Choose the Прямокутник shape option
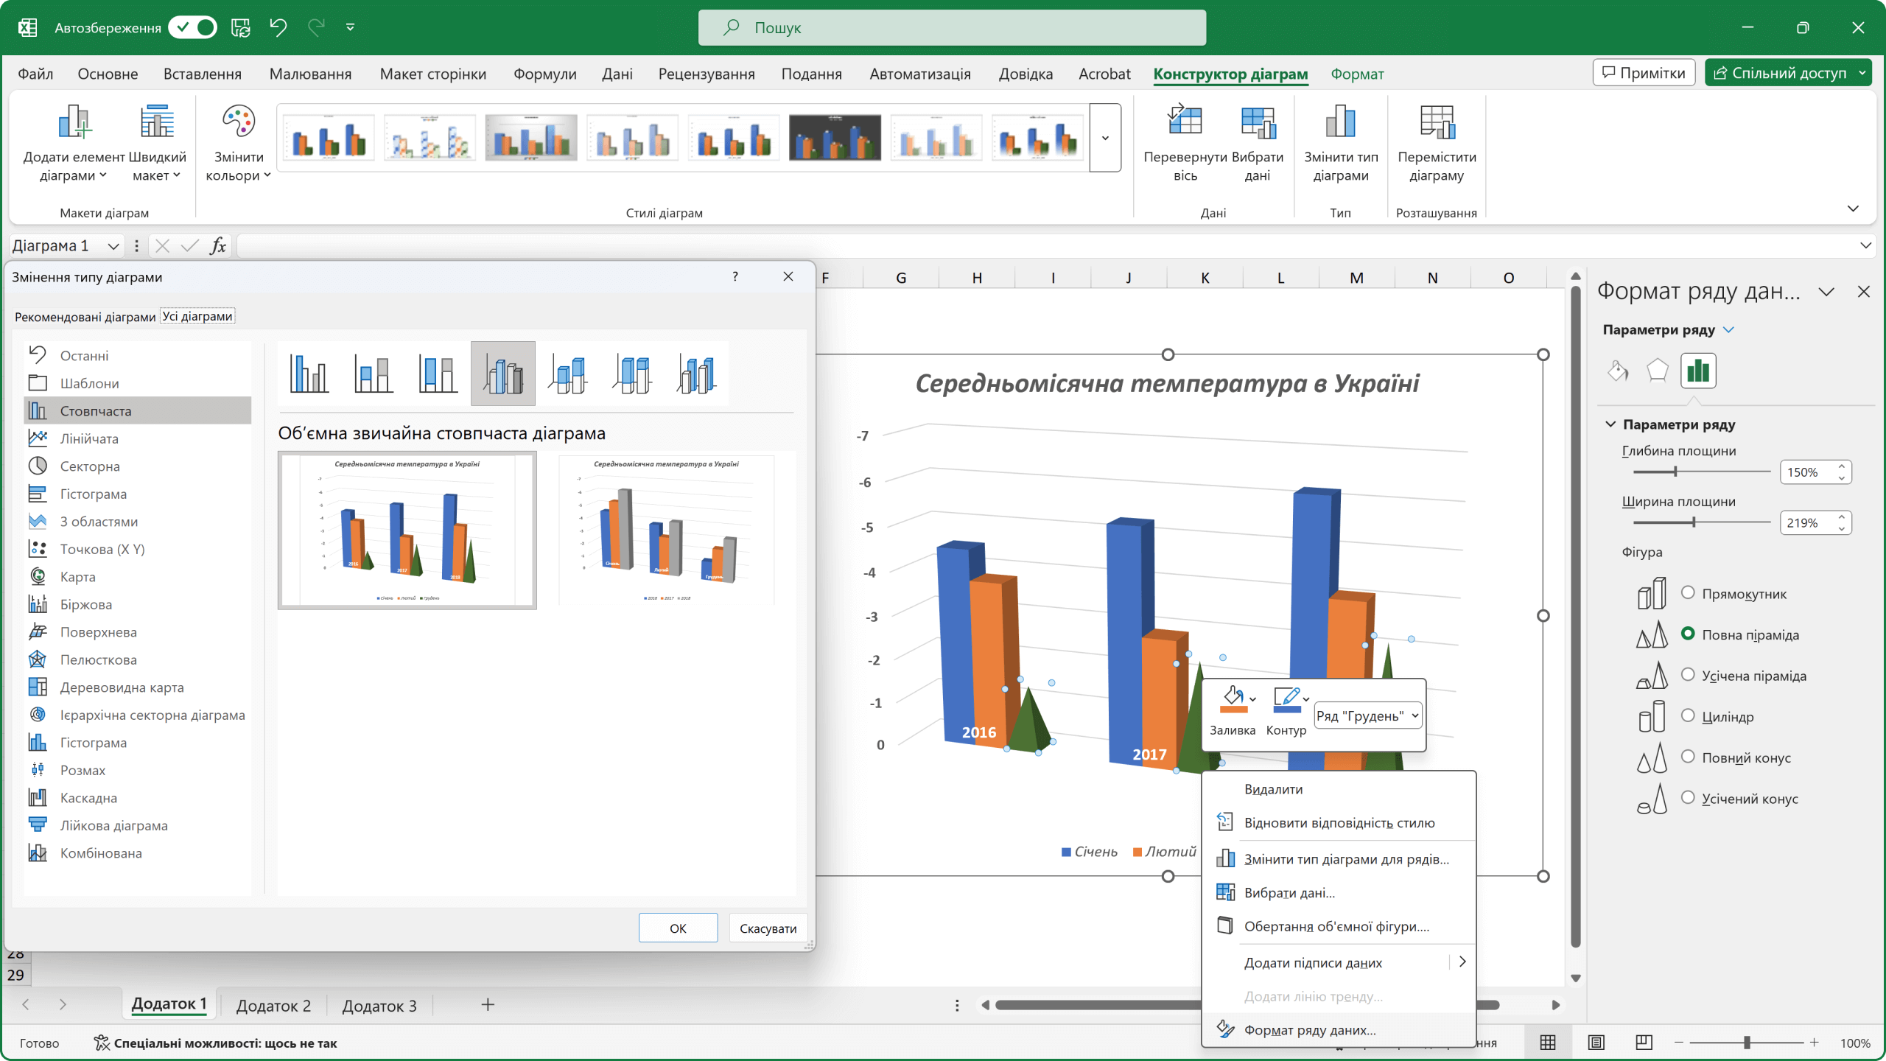This screenshot has height=1061, width=1886. 1688,592
